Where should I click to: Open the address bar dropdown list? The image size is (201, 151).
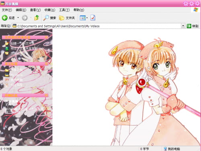pos(183,26)
